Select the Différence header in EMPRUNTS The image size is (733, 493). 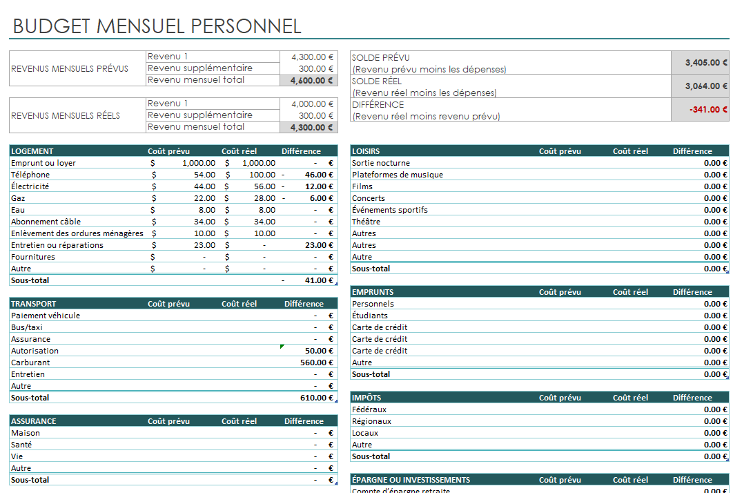(692, 292)
